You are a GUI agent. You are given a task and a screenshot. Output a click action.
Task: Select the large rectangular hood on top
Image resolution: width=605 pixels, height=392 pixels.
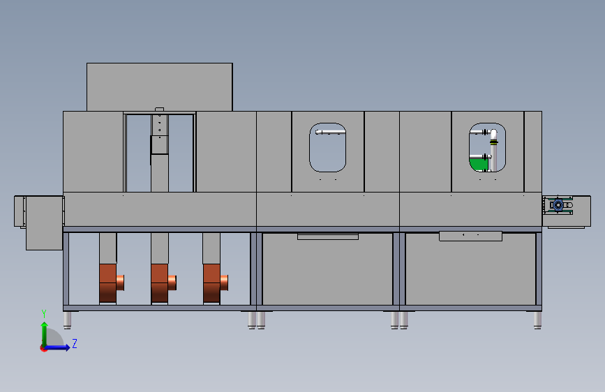coord(159,87)
